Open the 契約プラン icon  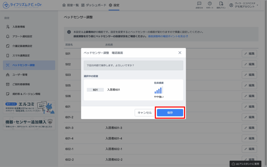pos(221,5)
